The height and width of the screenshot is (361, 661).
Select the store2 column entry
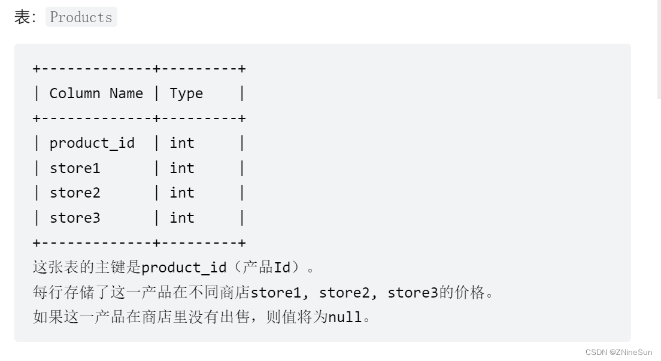tap(75, 193)
